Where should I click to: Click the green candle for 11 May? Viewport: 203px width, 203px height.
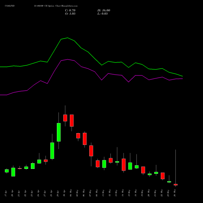coord(104,164)
